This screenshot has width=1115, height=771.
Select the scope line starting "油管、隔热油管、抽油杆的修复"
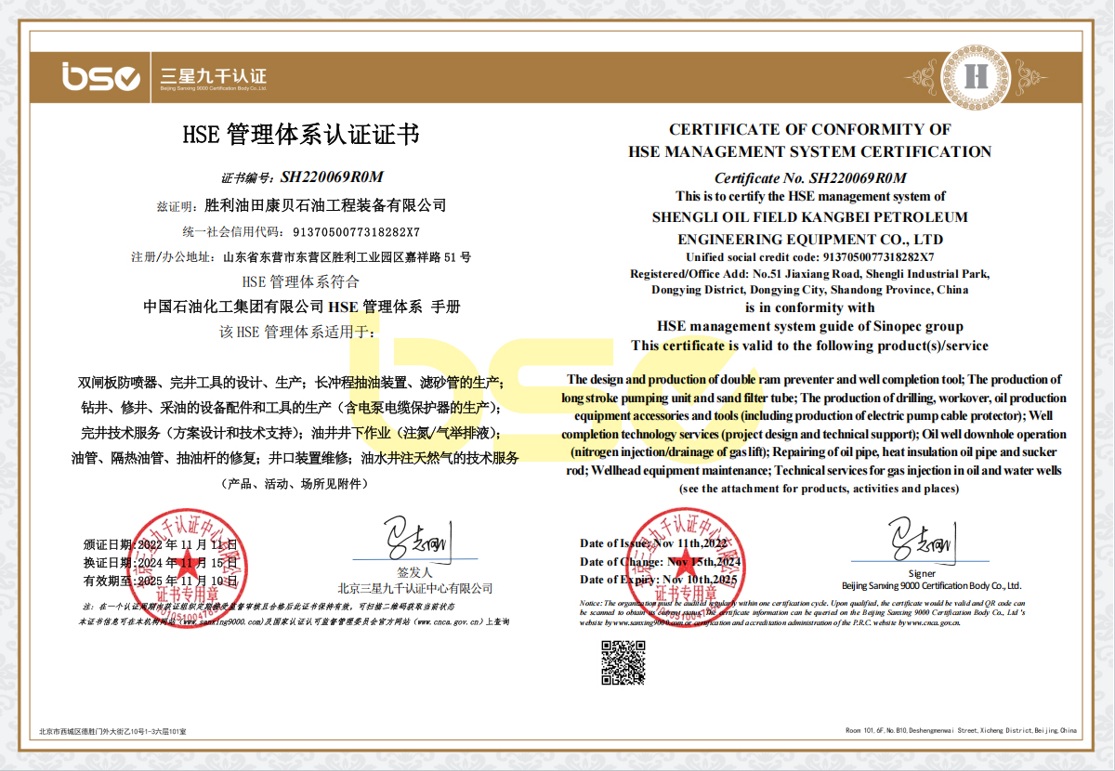point(295,458)
